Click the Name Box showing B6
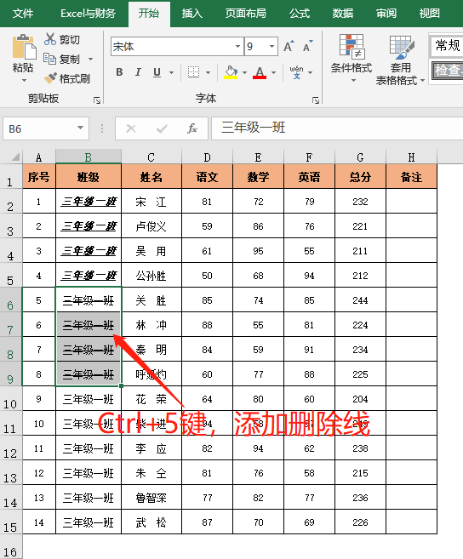463x559 pixels. click(x=46, y=128)
